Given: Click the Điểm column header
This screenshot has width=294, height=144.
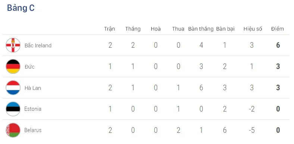Looking at the screenshot, I should point(278,29).
